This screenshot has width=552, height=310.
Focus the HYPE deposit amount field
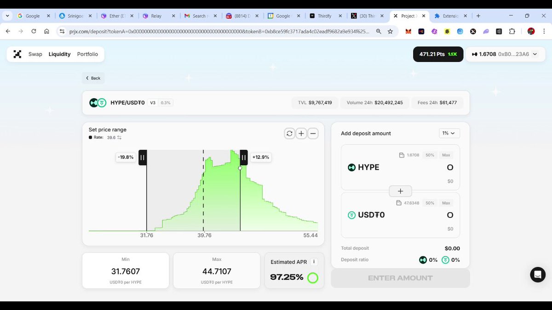[450, 168]
